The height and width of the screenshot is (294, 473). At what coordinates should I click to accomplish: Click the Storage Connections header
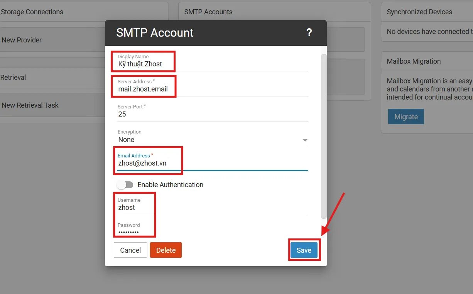32,12
